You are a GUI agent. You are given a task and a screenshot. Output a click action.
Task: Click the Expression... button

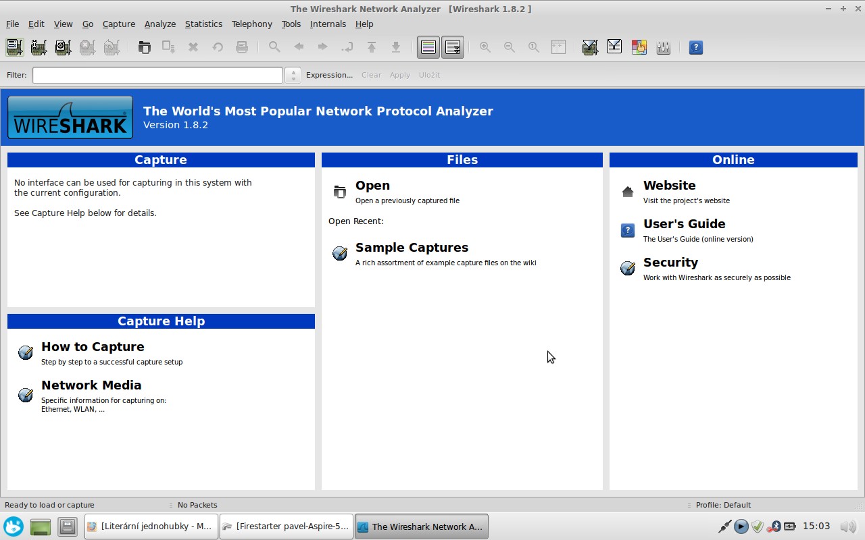click(x=329, y=75)
